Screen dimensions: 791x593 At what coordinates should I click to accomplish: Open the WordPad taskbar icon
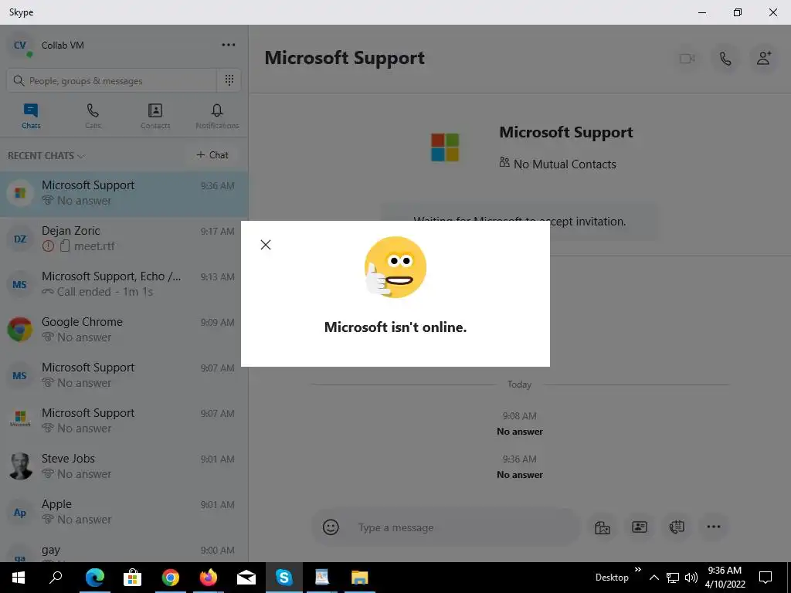tap(322, 578)
